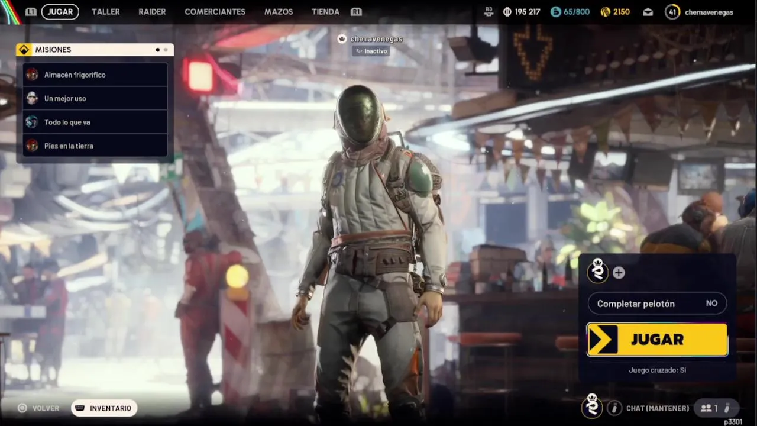Toggle the Completar pelotón option
The height and width of the screenshot is (426, 757).
657,304
